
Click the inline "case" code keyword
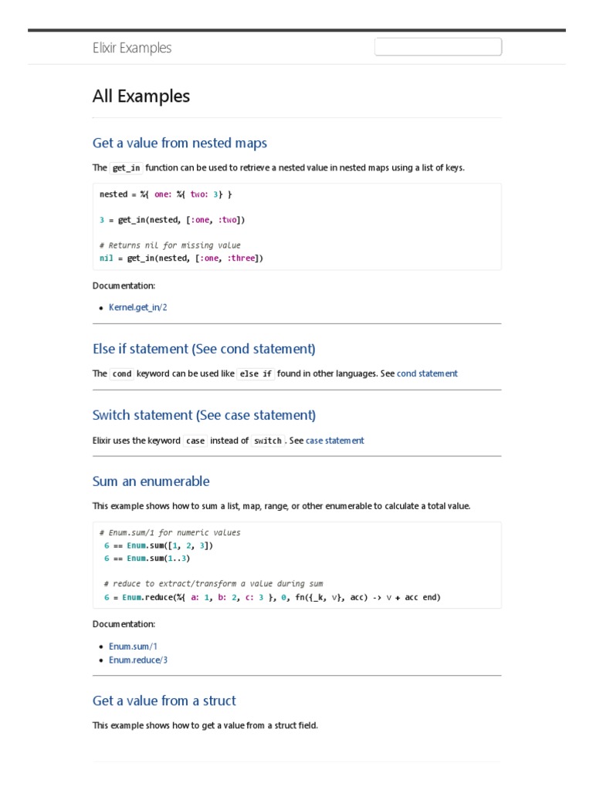pos(195,441)
